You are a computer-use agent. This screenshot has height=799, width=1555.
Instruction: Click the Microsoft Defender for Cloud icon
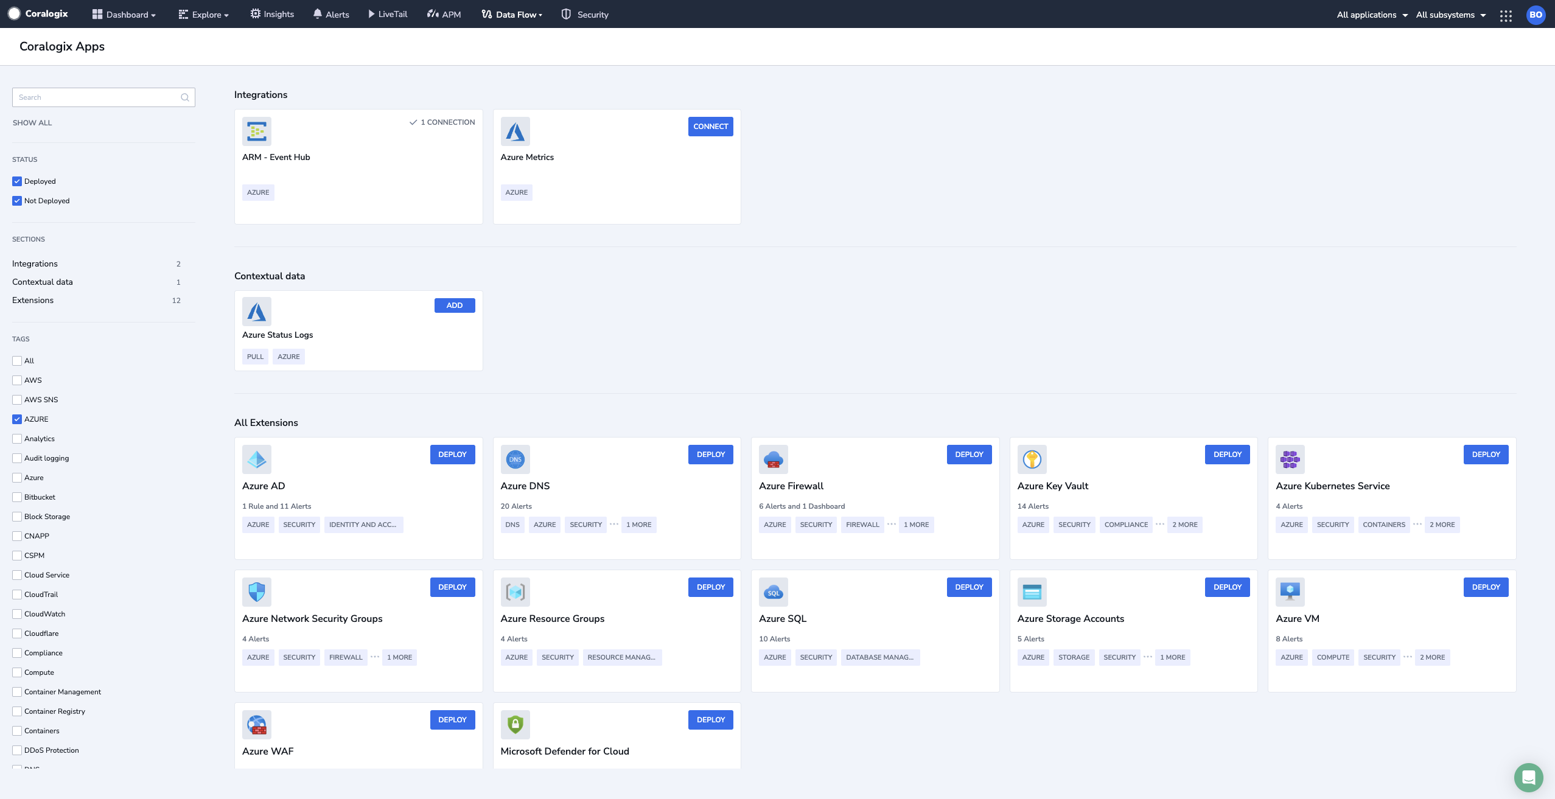(515, 725)
